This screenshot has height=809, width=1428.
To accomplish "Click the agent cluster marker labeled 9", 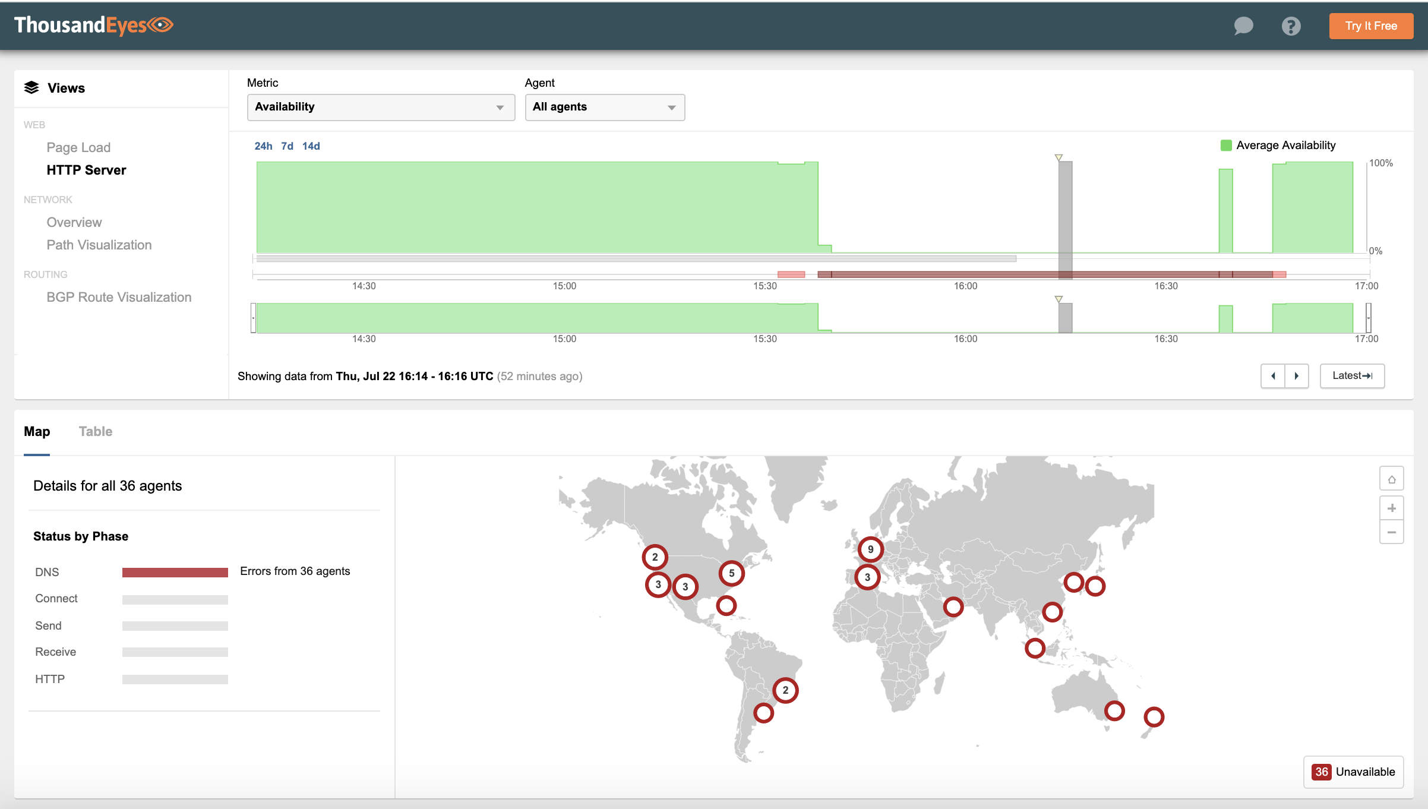I will 870,549.
